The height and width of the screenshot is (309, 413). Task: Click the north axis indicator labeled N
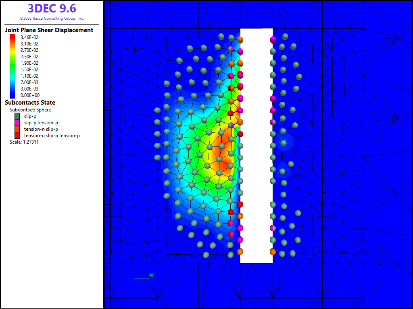[151, 275]
